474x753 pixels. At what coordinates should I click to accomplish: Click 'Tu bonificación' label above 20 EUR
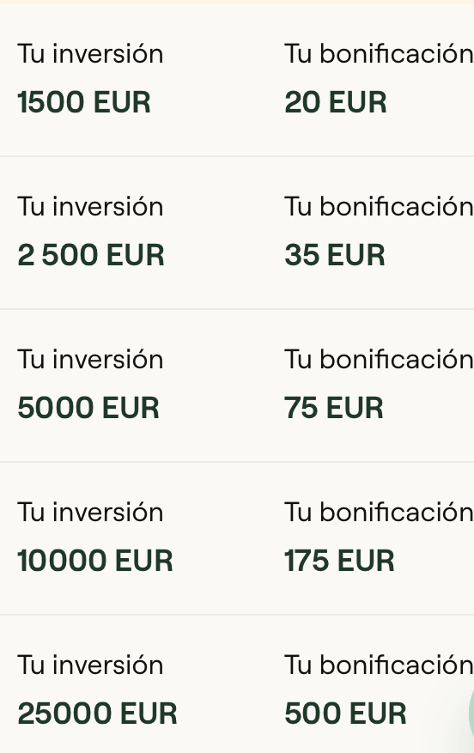(x=379, y=53)
